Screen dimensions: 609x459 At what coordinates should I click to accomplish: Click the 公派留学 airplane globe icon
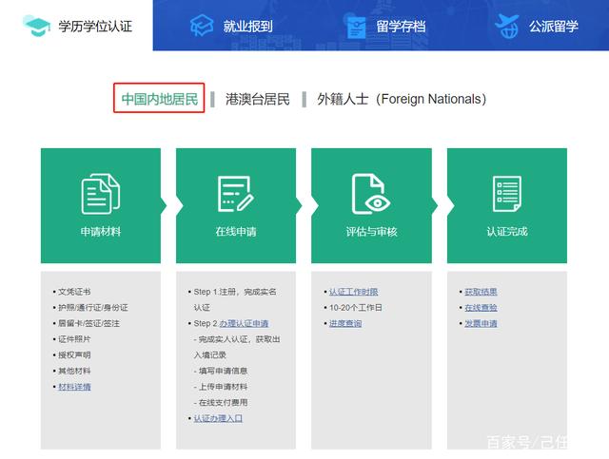click(x=507, y=26)
